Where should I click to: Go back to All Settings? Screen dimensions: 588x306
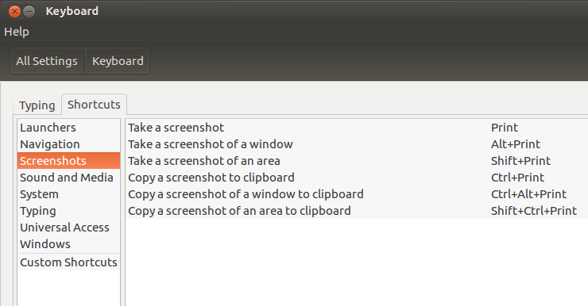[x=47, y=61]
